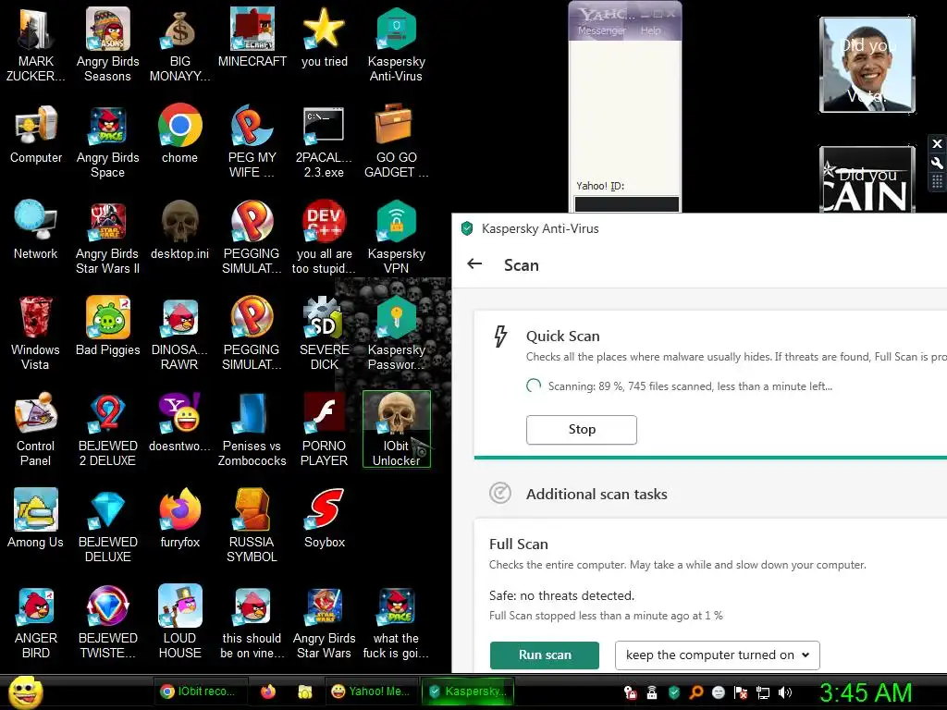Click the Kaspersky shield tray icon
This screenshot has height=710, width=947.
tap(674, 692)
